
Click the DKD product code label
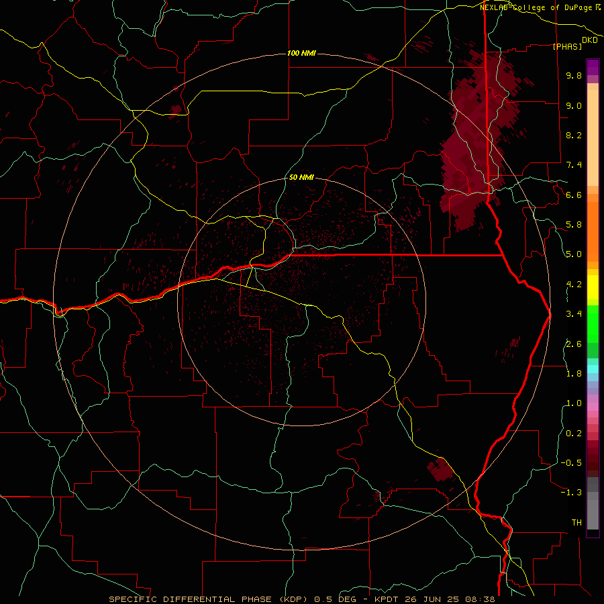pyautogui.click(x=590, y=40)
